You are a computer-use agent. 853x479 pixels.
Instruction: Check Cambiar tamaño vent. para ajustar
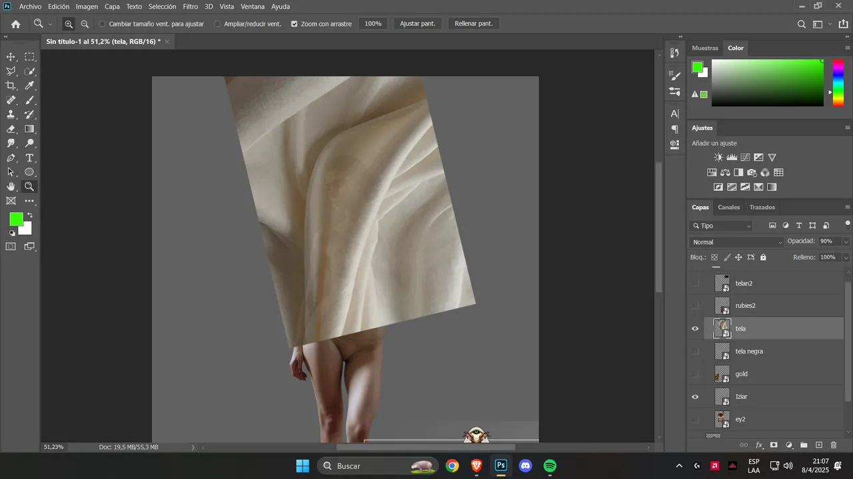coord(103,24)
